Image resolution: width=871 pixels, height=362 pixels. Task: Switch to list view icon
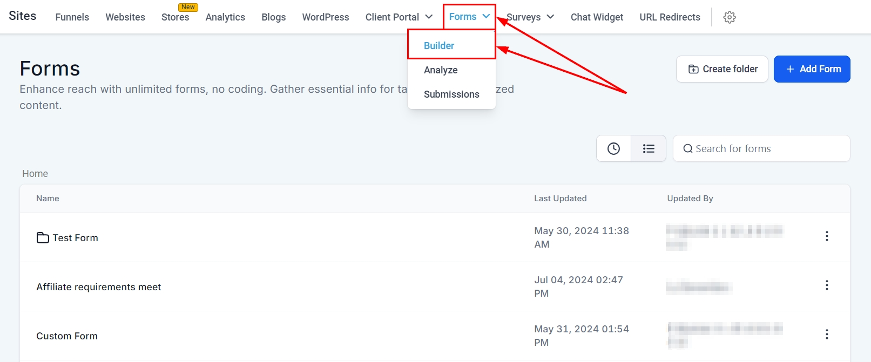[649, 149]
